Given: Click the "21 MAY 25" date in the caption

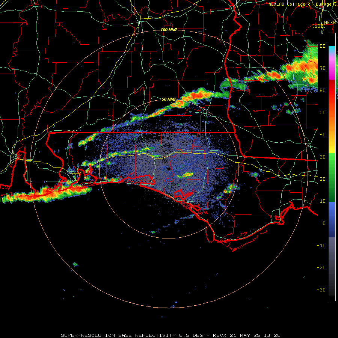Looking at the screenshot, I should pyautogui.click(x=245, y=335).
